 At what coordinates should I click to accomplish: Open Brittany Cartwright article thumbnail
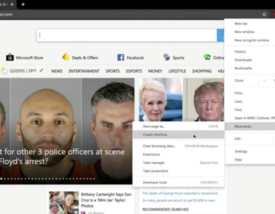[x=64, y=203]
